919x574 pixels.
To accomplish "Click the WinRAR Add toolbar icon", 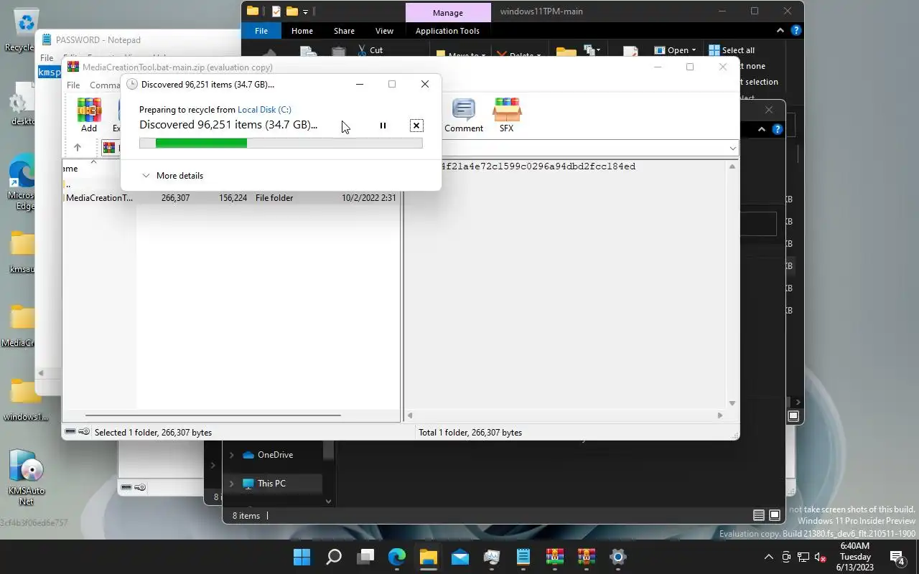I will click(89, 116).
